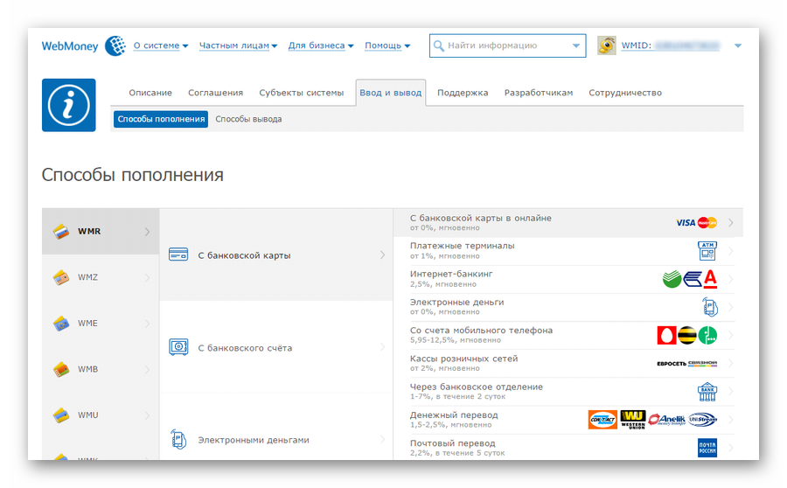
Task: Open the О системе dropdown menu
Action: [x=161, y=45]
